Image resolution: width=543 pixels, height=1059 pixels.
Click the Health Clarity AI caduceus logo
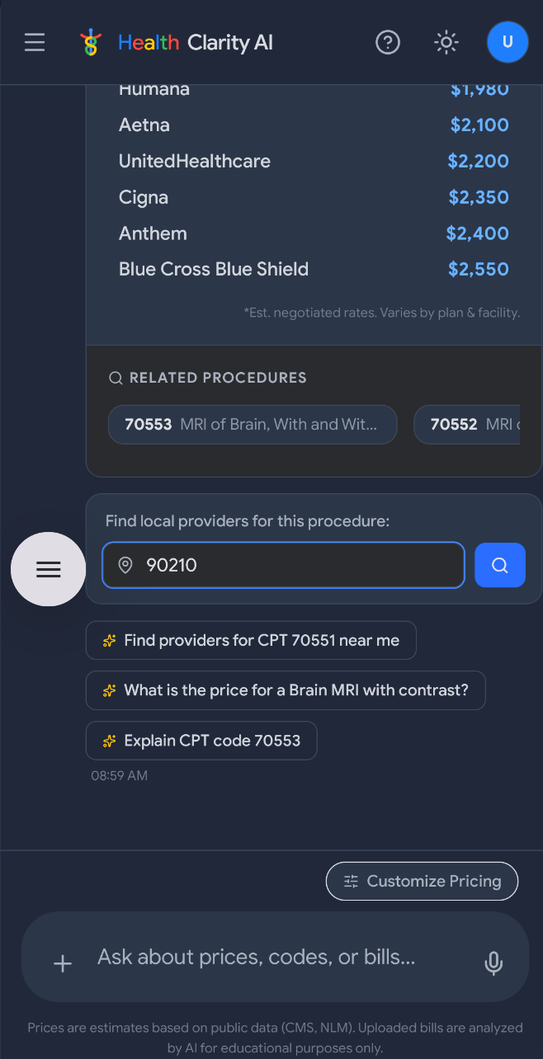point(91,42)
